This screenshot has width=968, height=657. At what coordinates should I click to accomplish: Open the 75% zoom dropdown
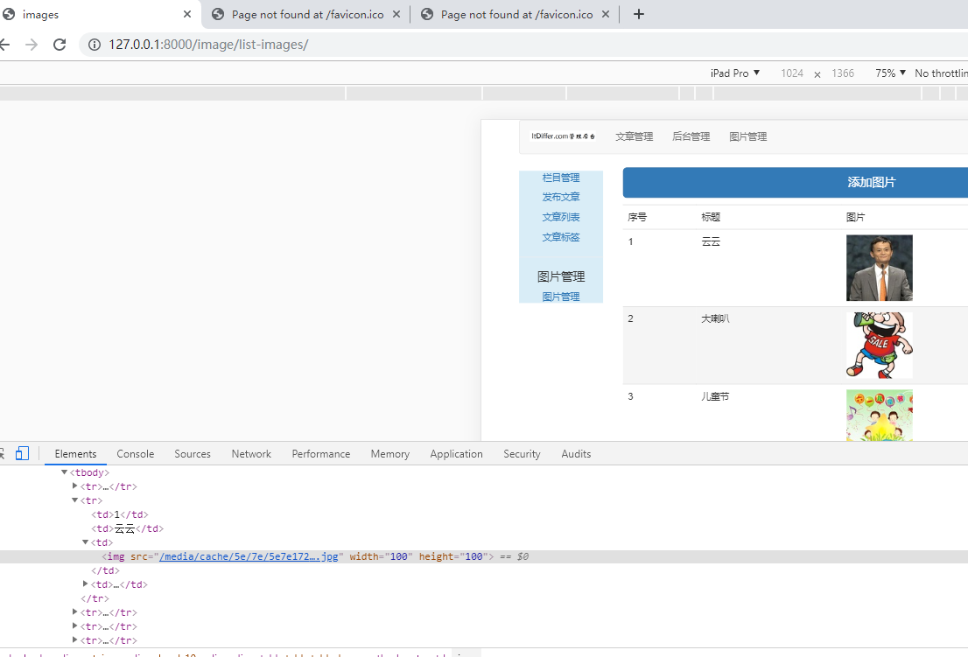click(x=890, y=73)
